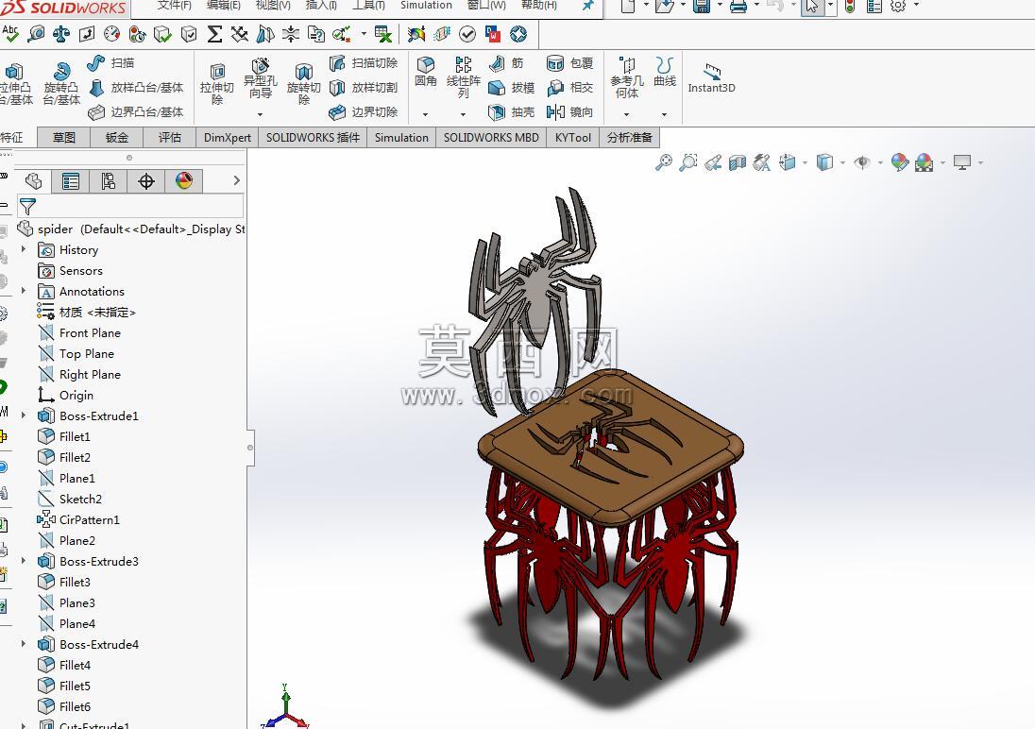Click the Options gear icon in title bar

[x=898, y=7]
